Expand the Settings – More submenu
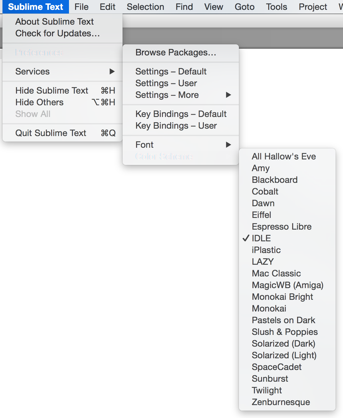The width and height of the screenshot is (343, 418). 167,95
